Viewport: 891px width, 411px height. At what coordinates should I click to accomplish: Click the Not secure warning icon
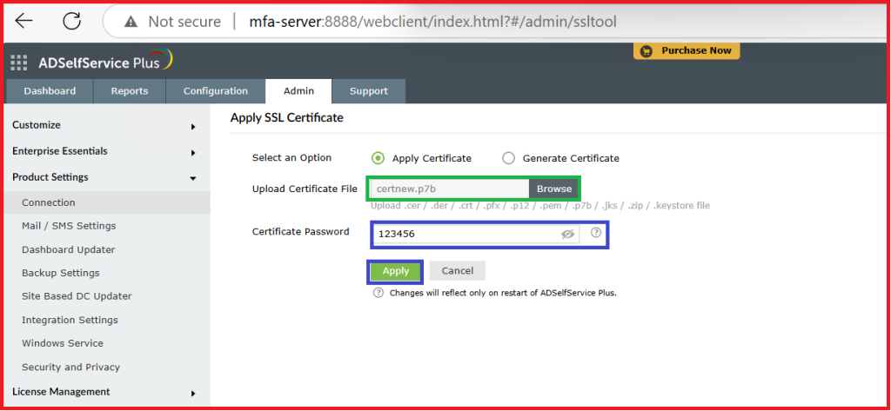(131, 22)
